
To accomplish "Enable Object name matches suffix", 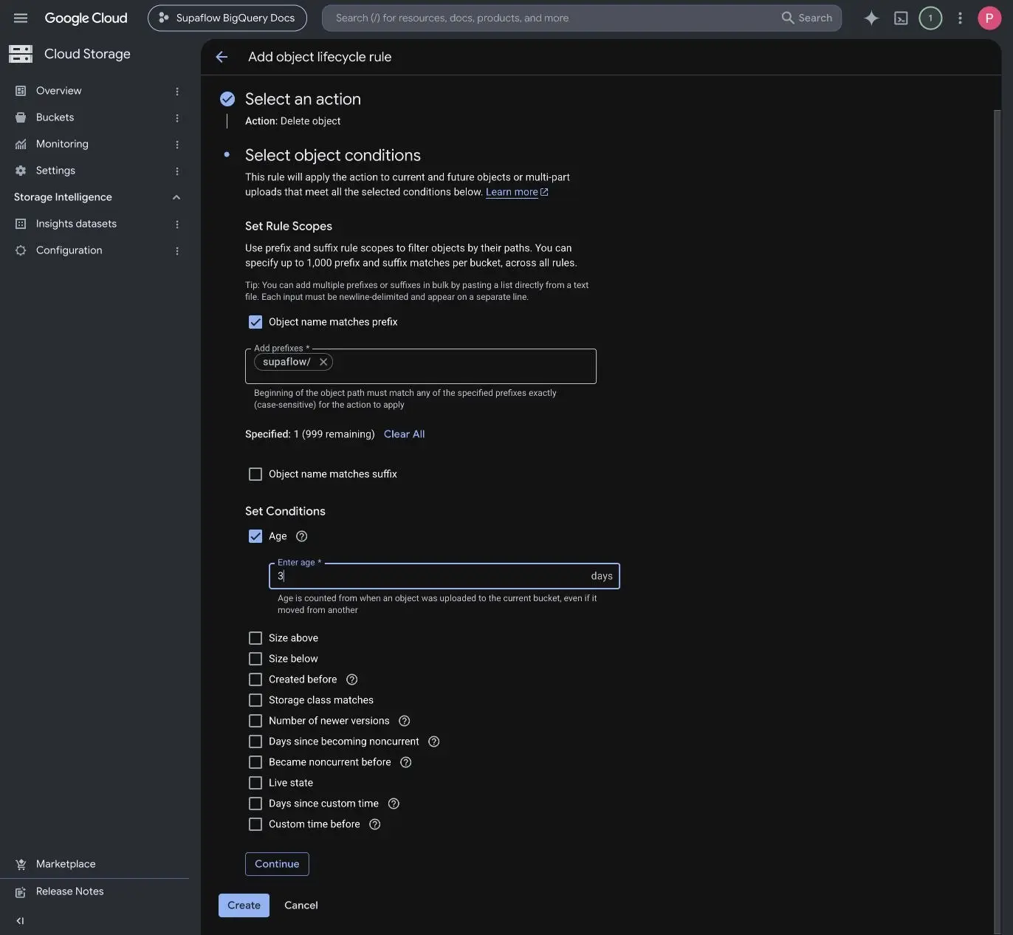I will (x=255, y=474).
